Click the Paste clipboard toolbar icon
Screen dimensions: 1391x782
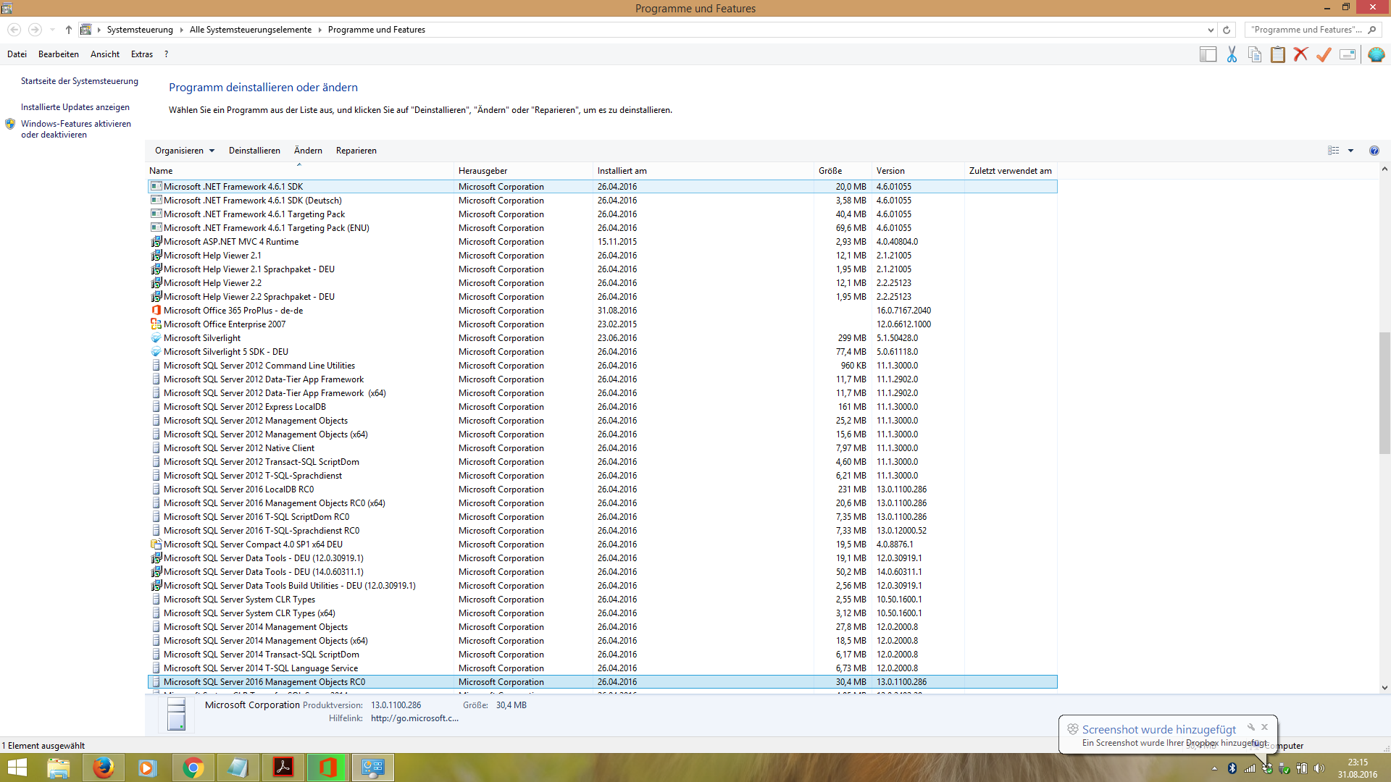(x=1278, y=54)
